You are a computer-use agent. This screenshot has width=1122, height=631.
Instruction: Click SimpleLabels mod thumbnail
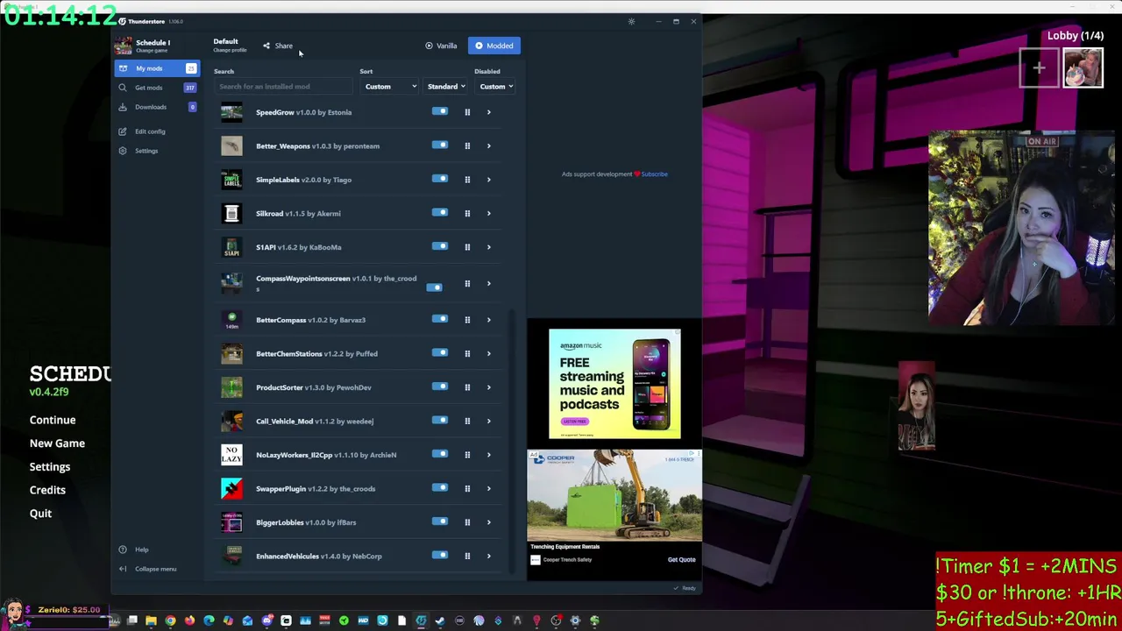(x=231, y=180)
